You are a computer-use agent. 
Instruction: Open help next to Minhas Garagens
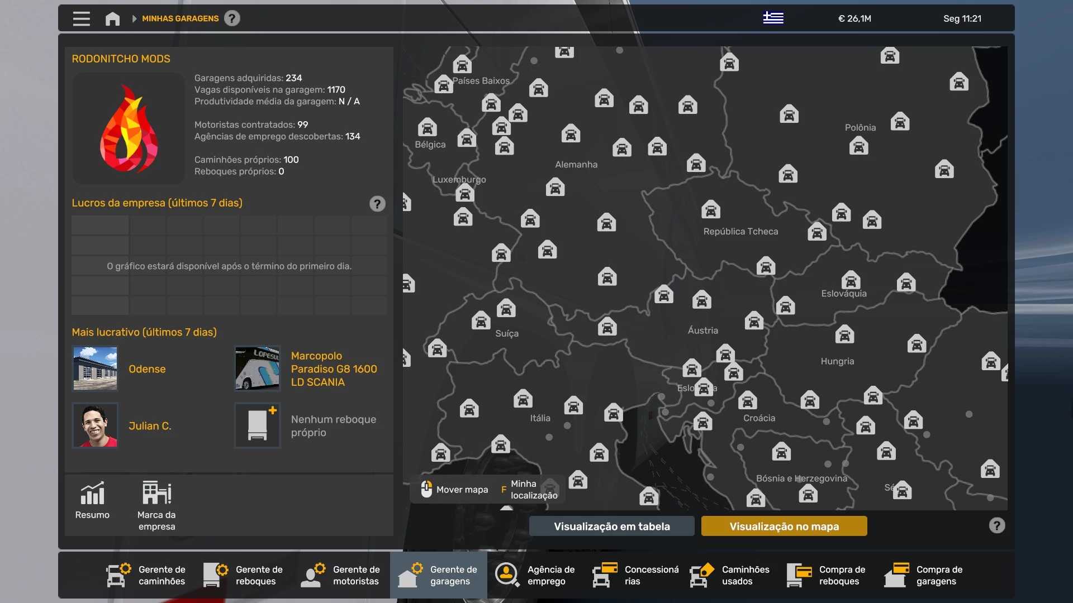[232, 18]
